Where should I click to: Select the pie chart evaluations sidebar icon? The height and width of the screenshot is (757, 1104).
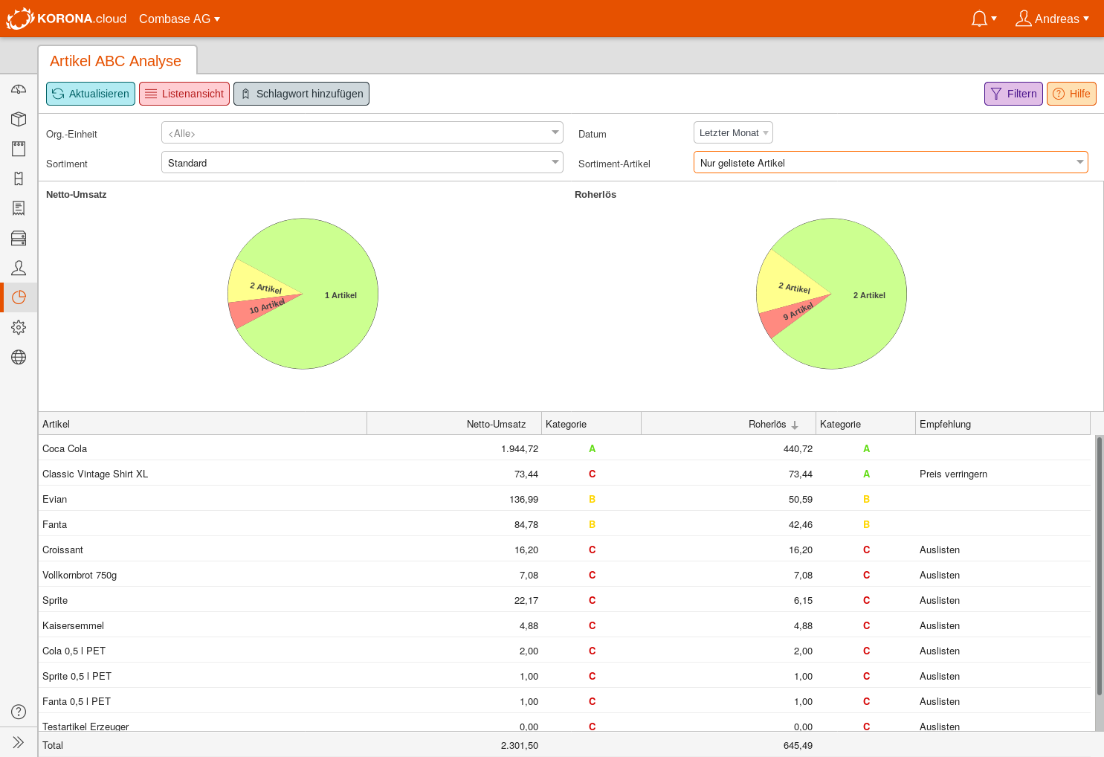[x=19, y=297]
